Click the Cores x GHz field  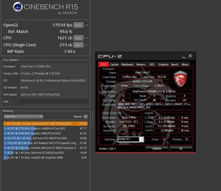pos(54,73)
